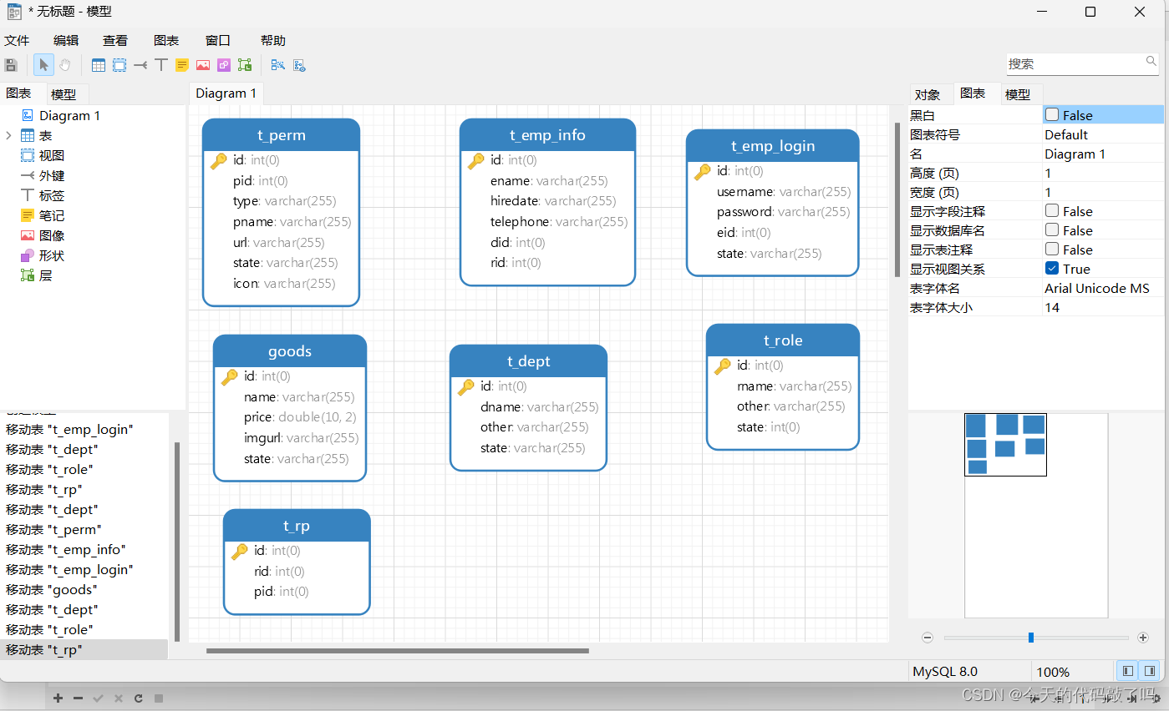Toggle the left panel button in status bar

(1128, 671)
